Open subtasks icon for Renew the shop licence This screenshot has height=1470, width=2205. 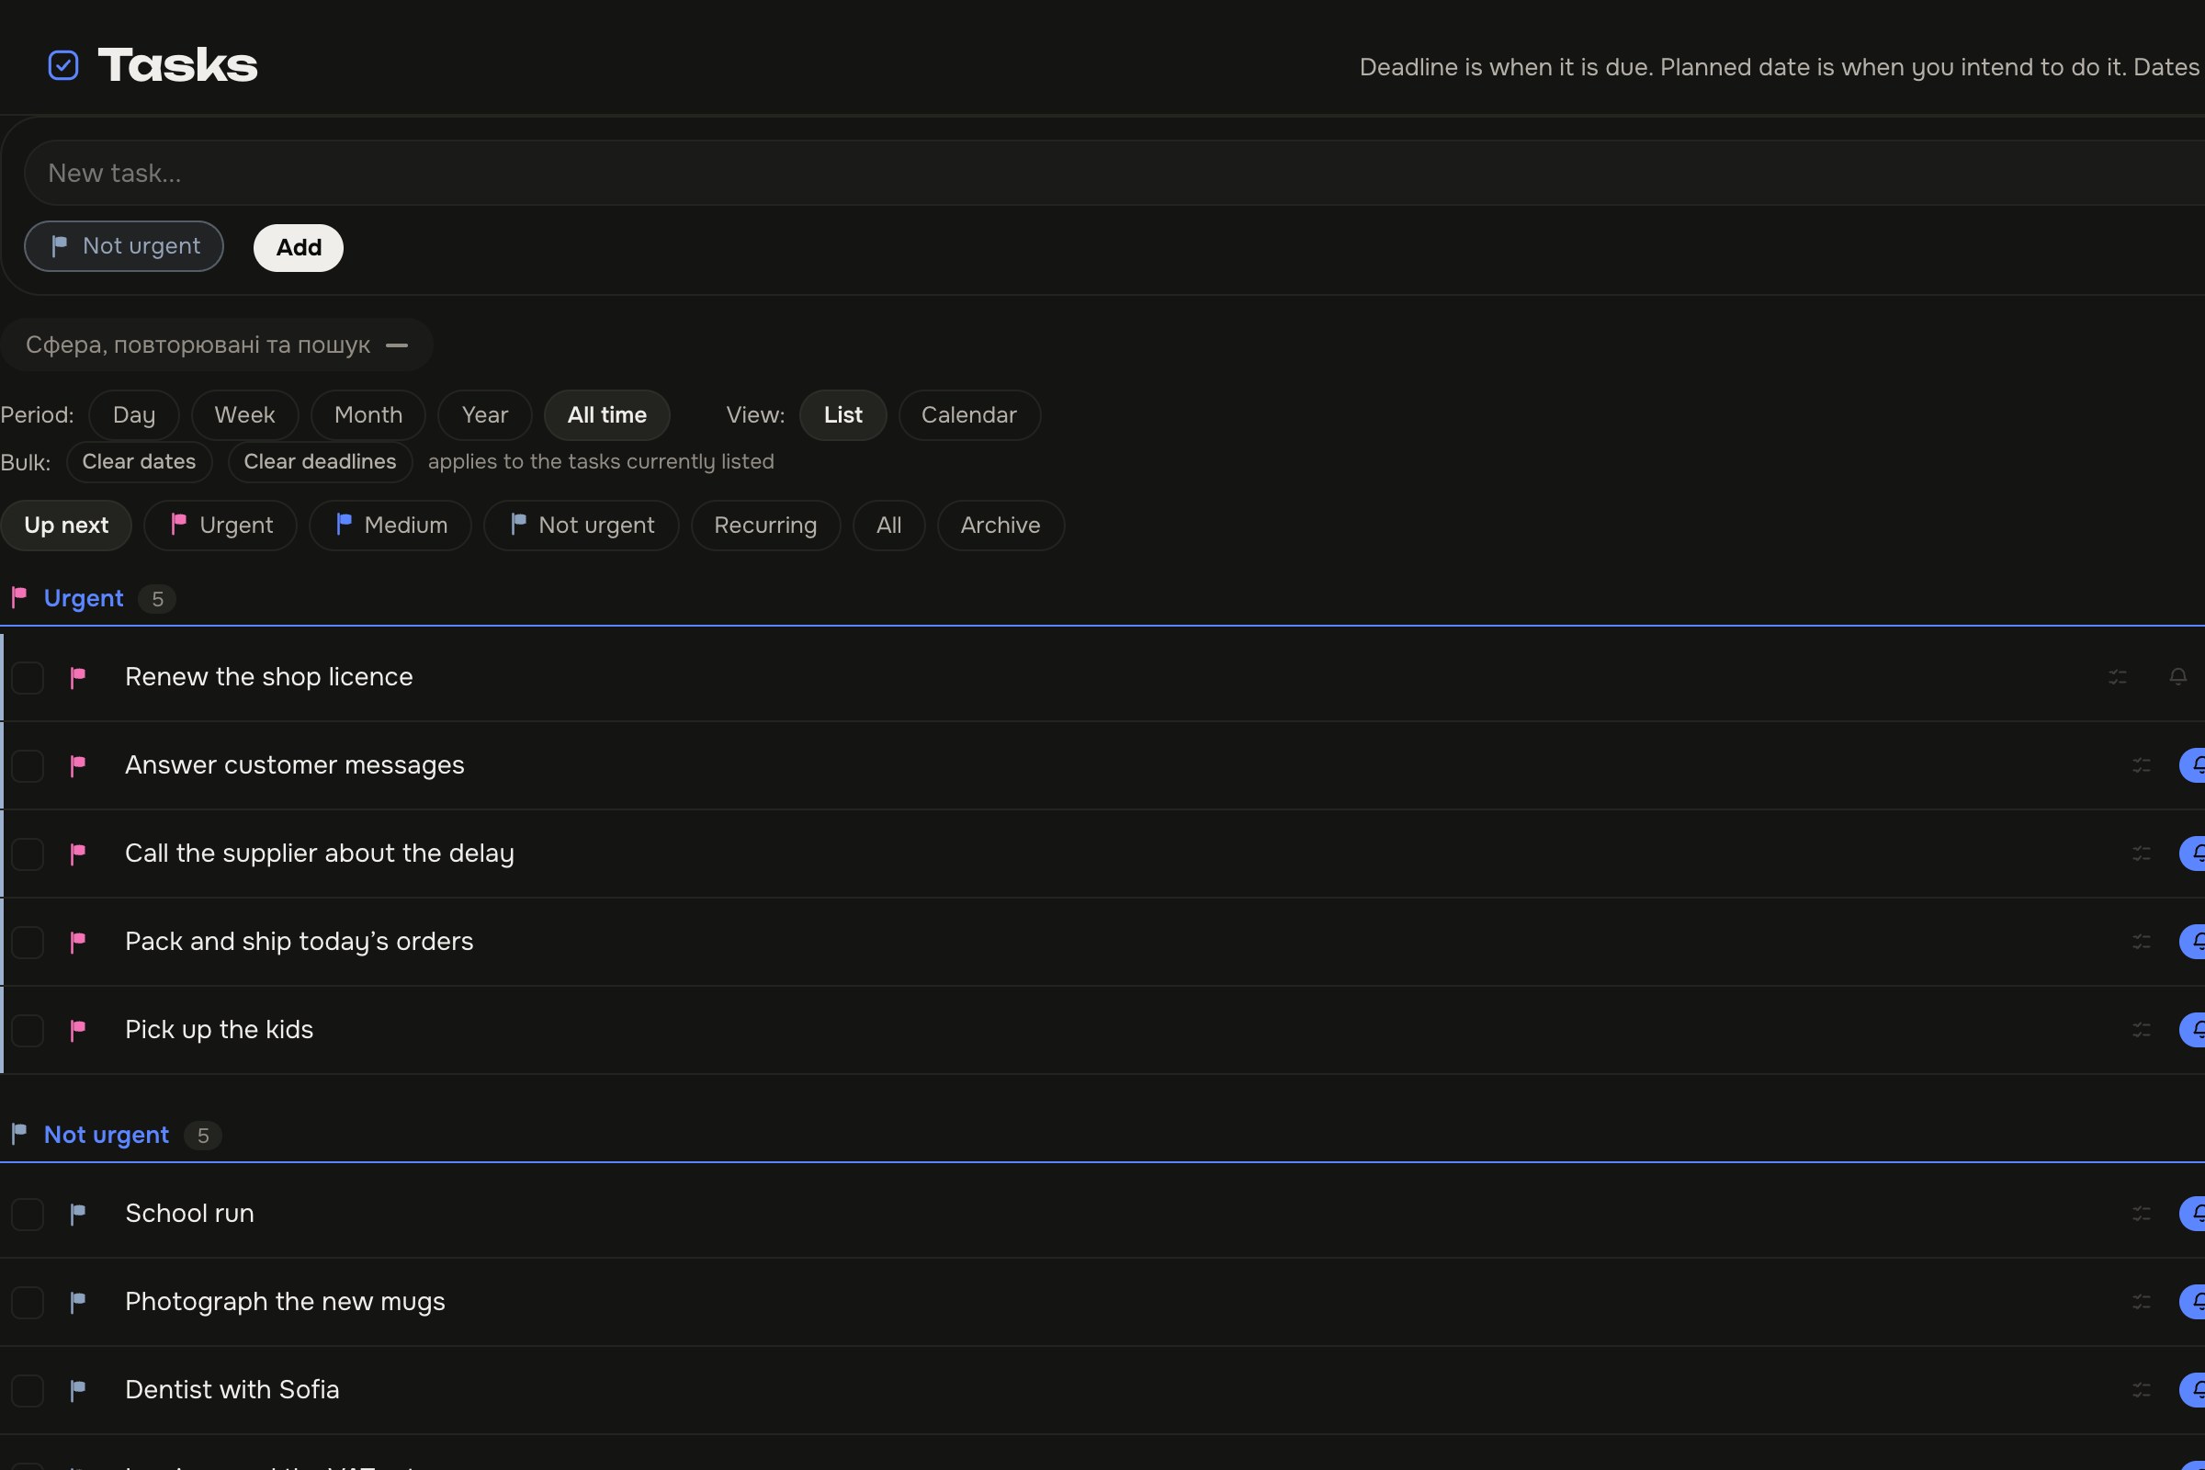(x=2117, y=677)
